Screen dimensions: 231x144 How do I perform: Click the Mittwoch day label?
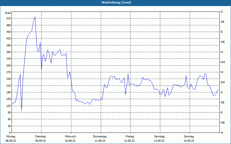pyautogui.click(x=70, y=137)
